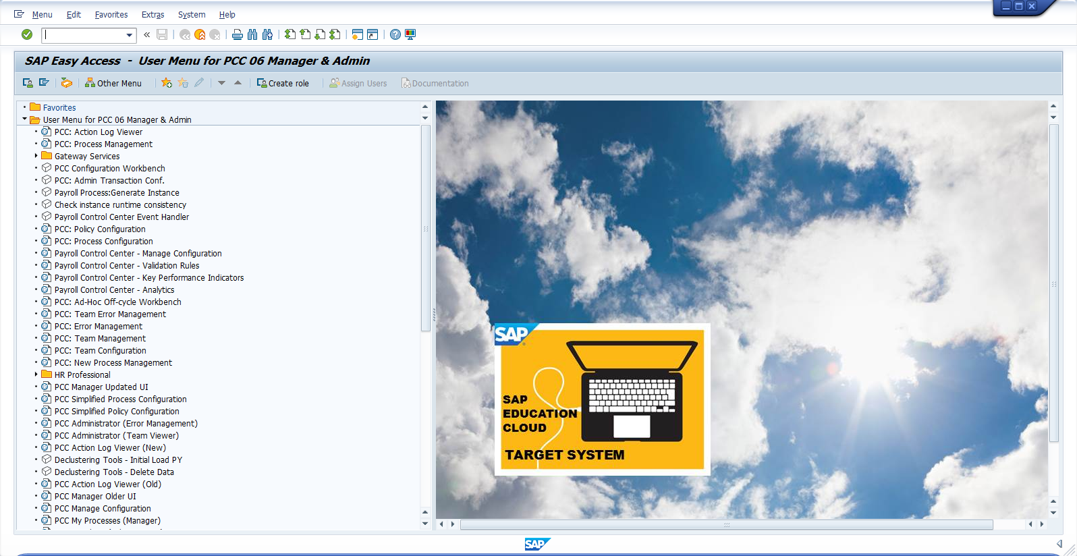The width and height of the screenshot is (1077, 556).
Task: Expand the HR Professional folder
Action: (x=36, y=374)
